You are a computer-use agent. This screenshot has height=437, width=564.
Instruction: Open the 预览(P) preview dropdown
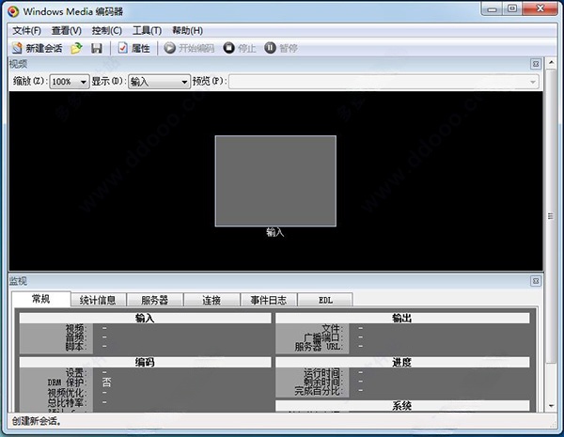(x=384, y=82)
